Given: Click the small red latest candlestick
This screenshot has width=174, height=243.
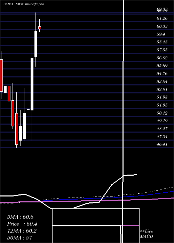Looking at the screenshot, I should [x=40, y=28].
